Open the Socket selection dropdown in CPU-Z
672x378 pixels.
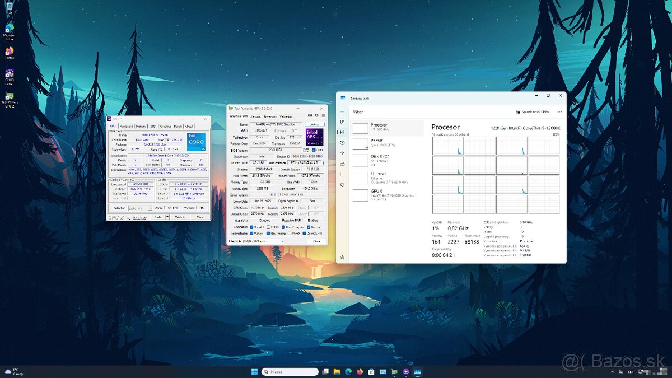tap(139, 208)
